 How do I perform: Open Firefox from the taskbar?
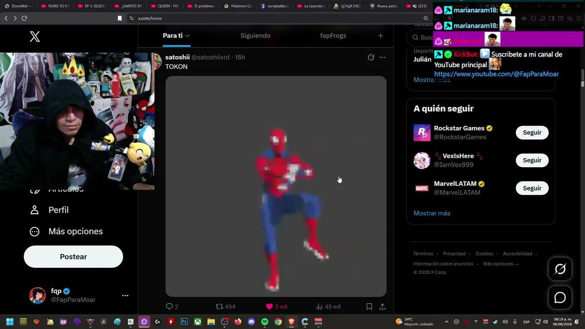[x=238, y=322]
